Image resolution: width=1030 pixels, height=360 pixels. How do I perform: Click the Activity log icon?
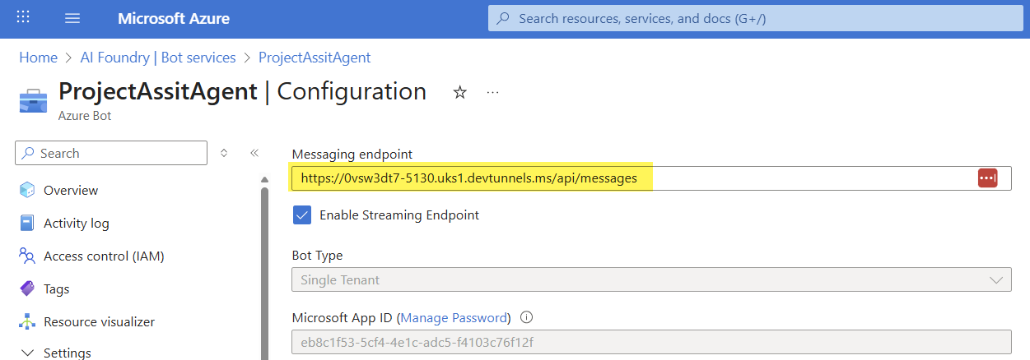pyautogui.click(x=27, y=223)
